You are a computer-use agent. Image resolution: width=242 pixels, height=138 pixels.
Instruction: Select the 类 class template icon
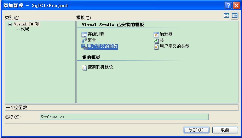(x=156, y=41)
